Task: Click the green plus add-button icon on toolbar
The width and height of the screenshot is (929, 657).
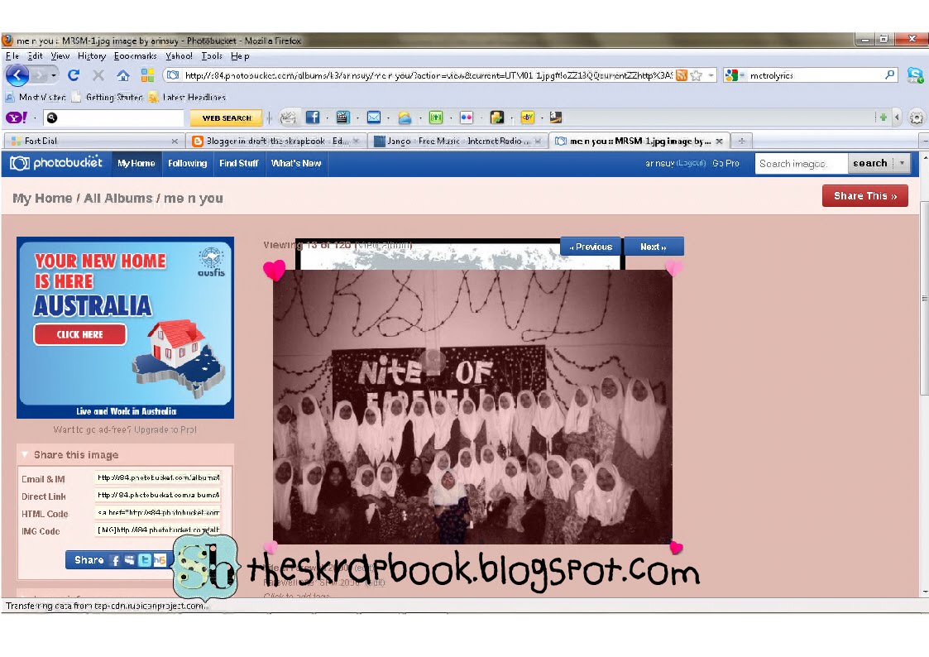Action: click(x=883, y=117)
